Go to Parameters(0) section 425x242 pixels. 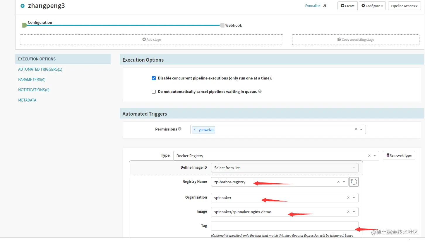pyautogui.click(x=32, y=79)
